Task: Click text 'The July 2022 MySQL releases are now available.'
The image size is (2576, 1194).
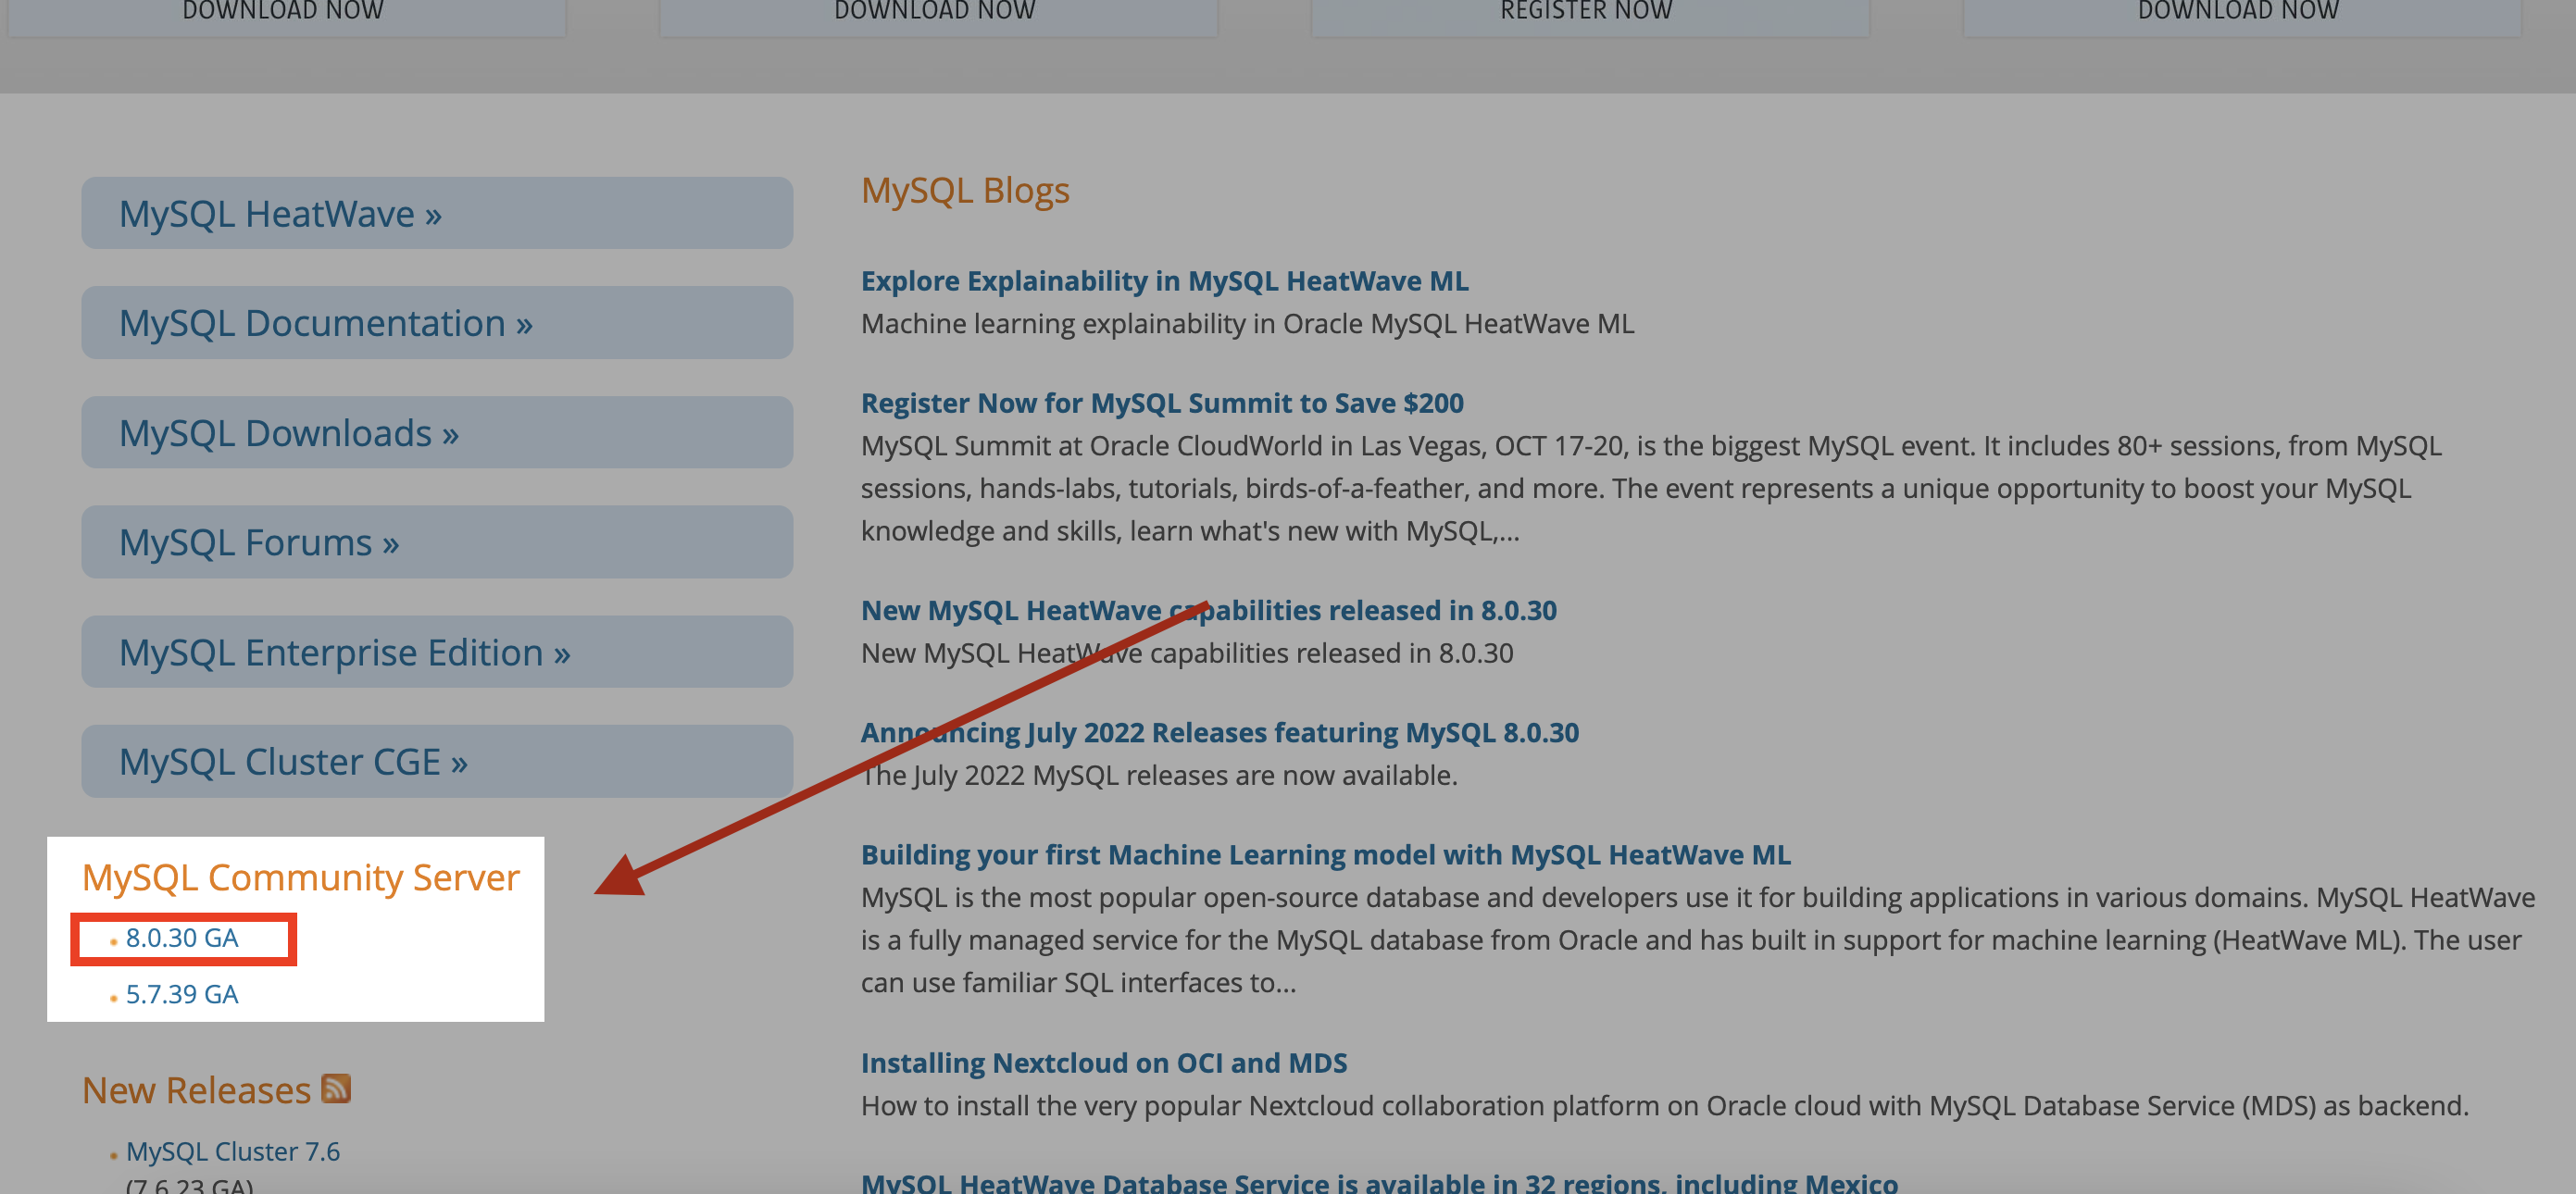Action: tap(1160, 775)
